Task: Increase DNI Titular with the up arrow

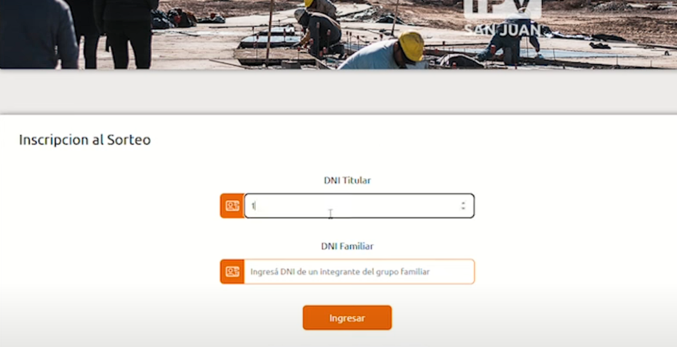Action: 463,203
